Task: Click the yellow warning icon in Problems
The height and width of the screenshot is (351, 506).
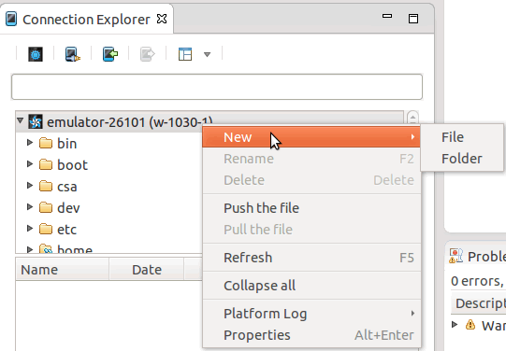Action: [x=470, y=325]
